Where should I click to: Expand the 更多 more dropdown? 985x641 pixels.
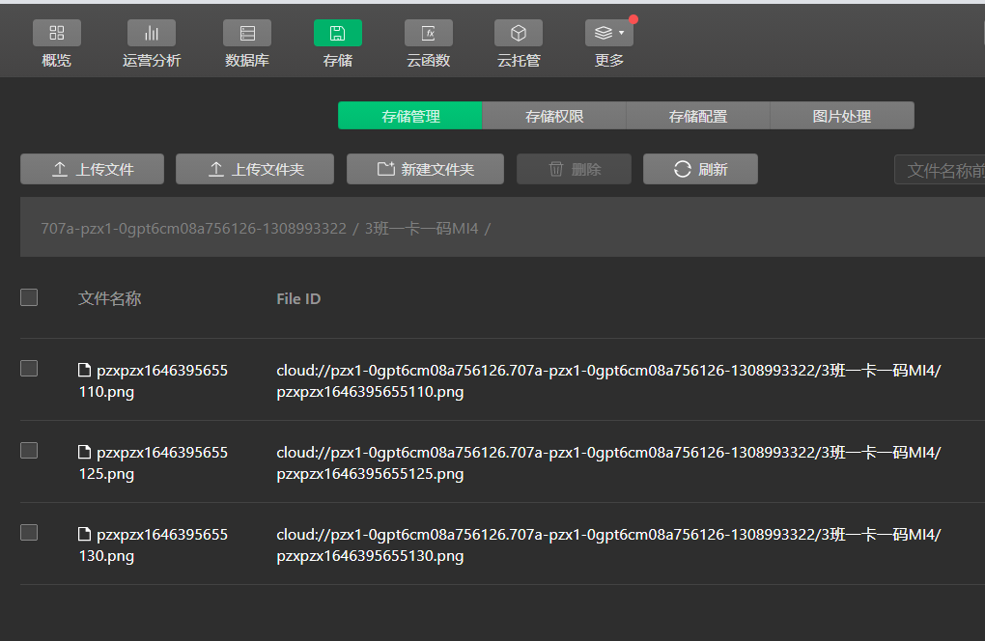[x=608, y=33]
